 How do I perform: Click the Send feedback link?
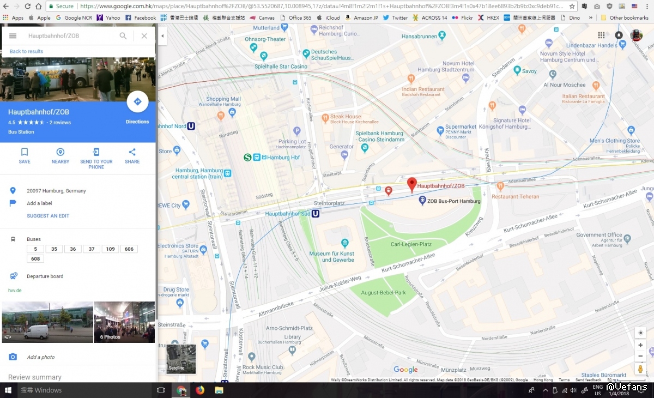coord(589,380)
